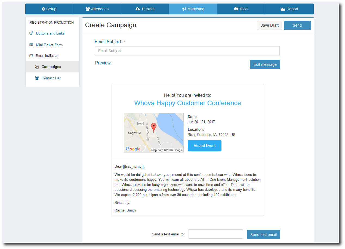Click the gear icon on Setup tab
The height and width of the screenshot is (249, 345).
[x=43, y=9]
